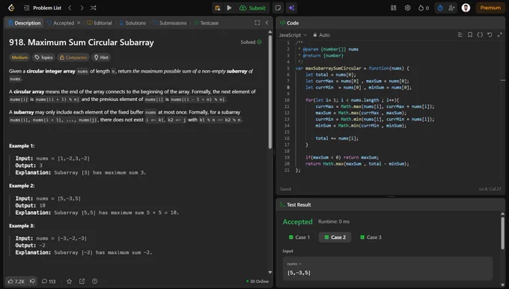The width and height of the screenshot is (509, 289).
Task: Place cursor on line 8 of the code
Action: pyautogui.click(x=359, y=88)
